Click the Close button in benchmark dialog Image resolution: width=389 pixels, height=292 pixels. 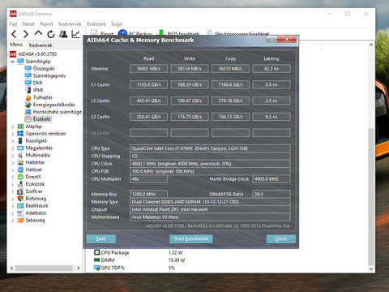tap(281, 238)
